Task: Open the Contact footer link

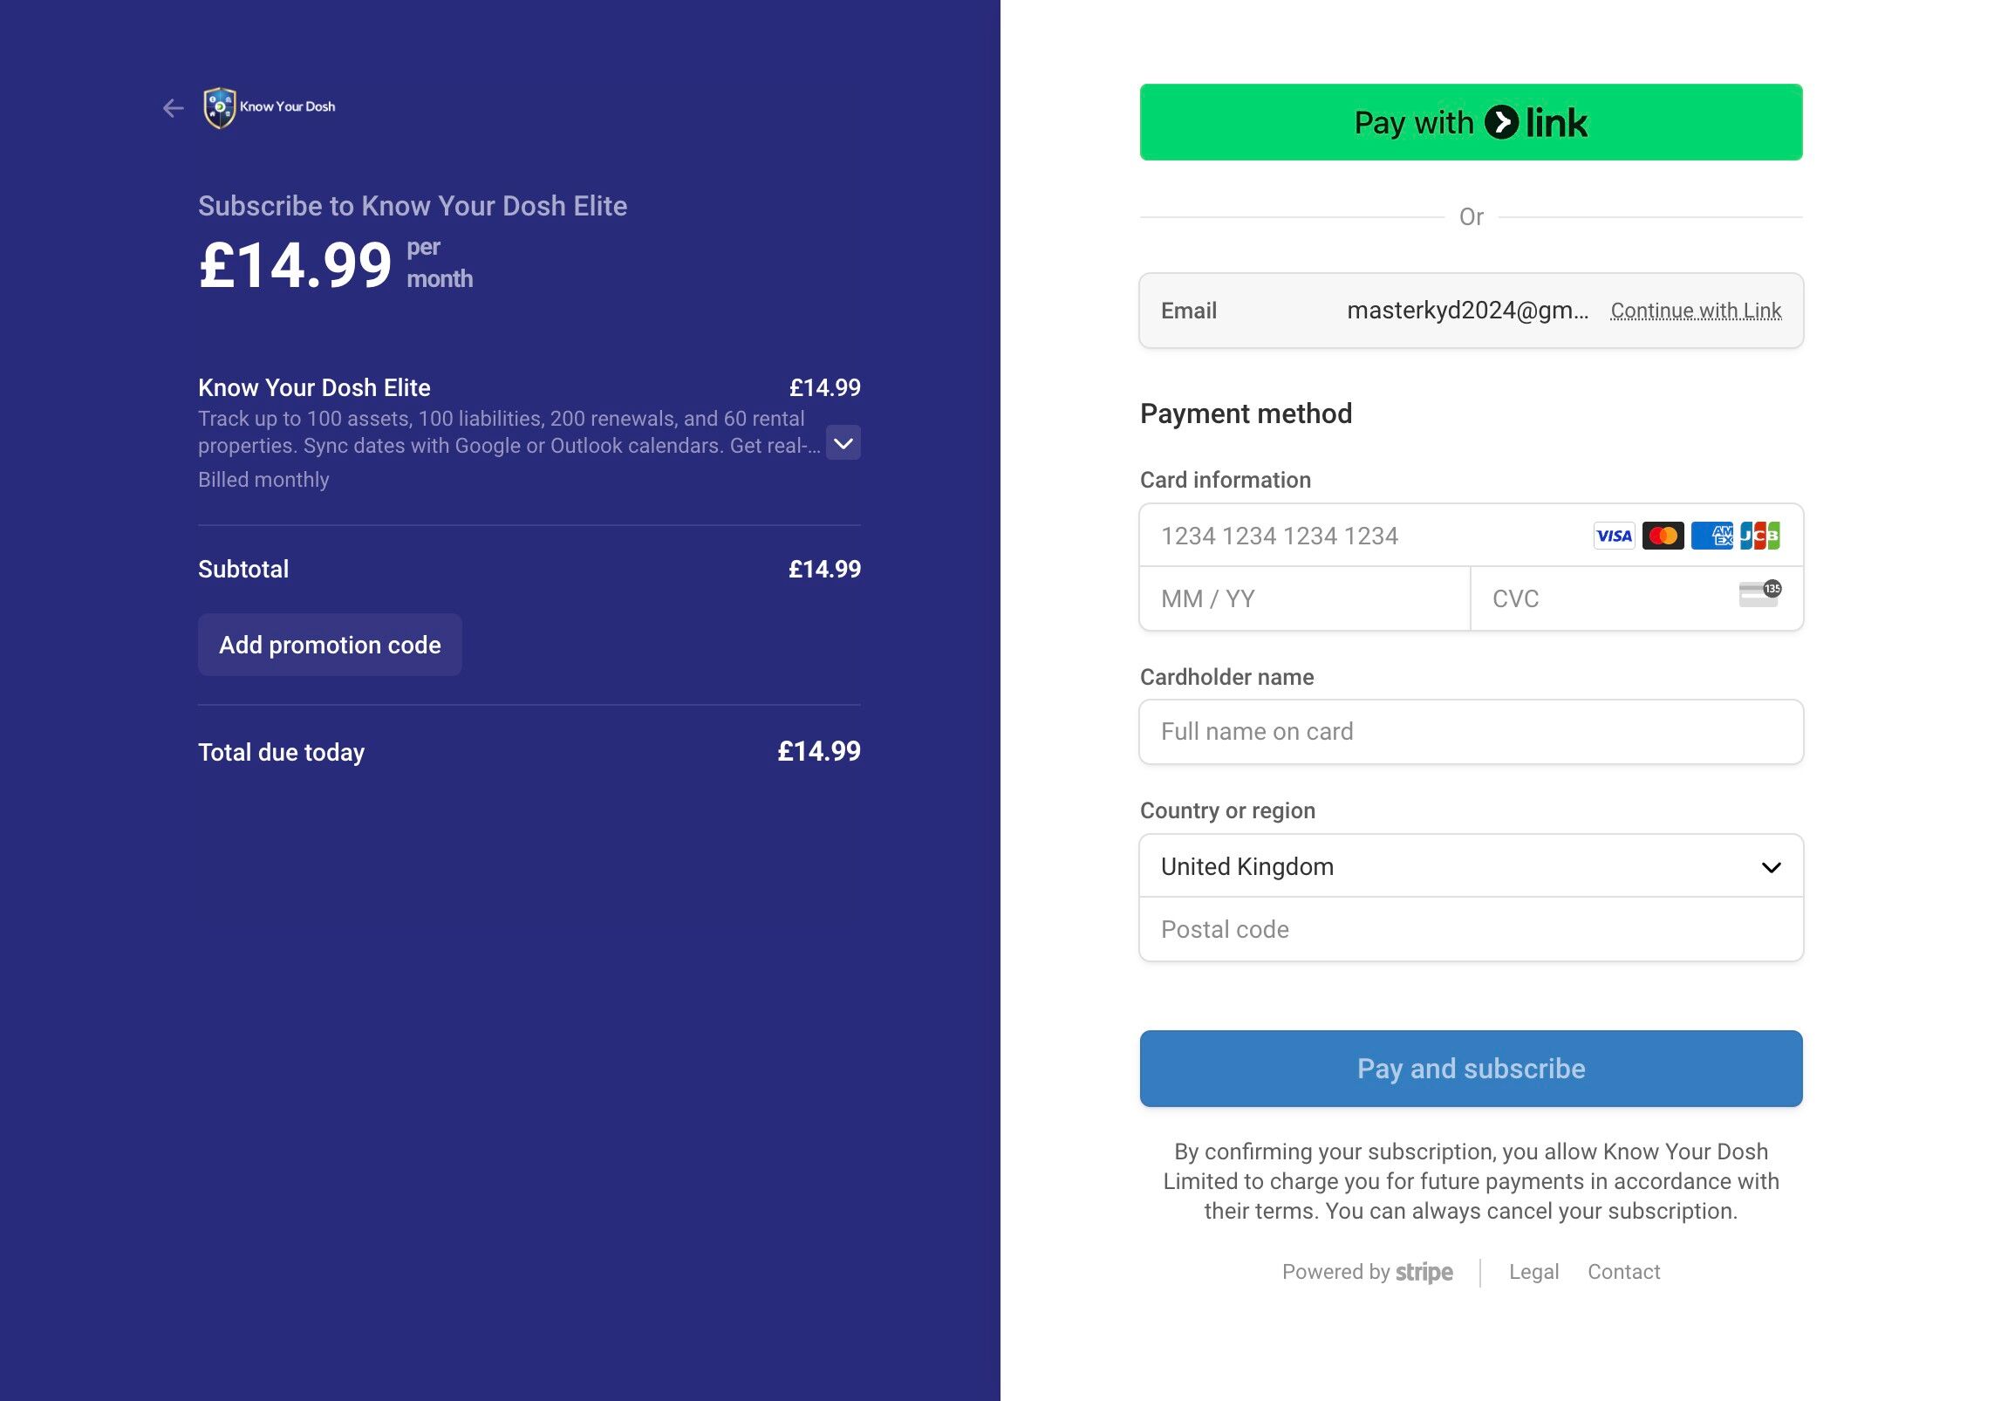Action: point(1623,1272)
